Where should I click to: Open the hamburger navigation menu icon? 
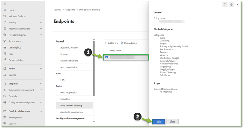click(5, 4)
